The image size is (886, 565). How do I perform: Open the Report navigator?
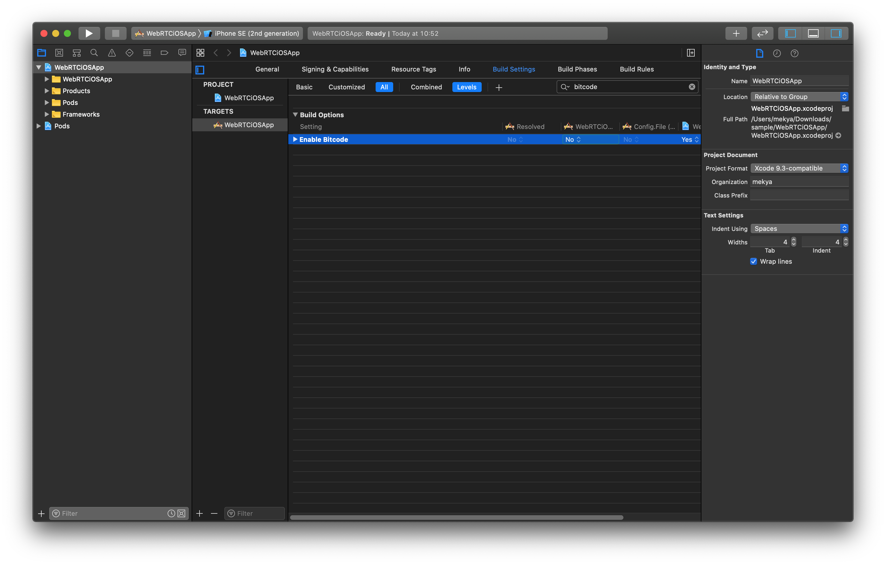coord(182,53)
